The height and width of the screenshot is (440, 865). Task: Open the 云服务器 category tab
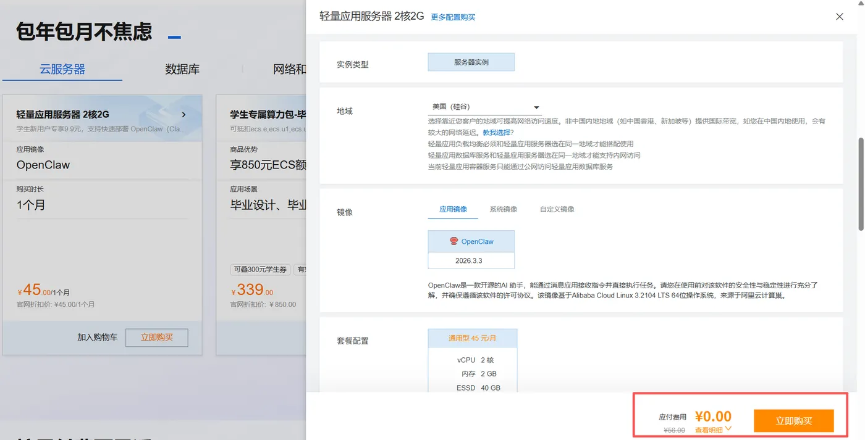[x=62, y=69]
